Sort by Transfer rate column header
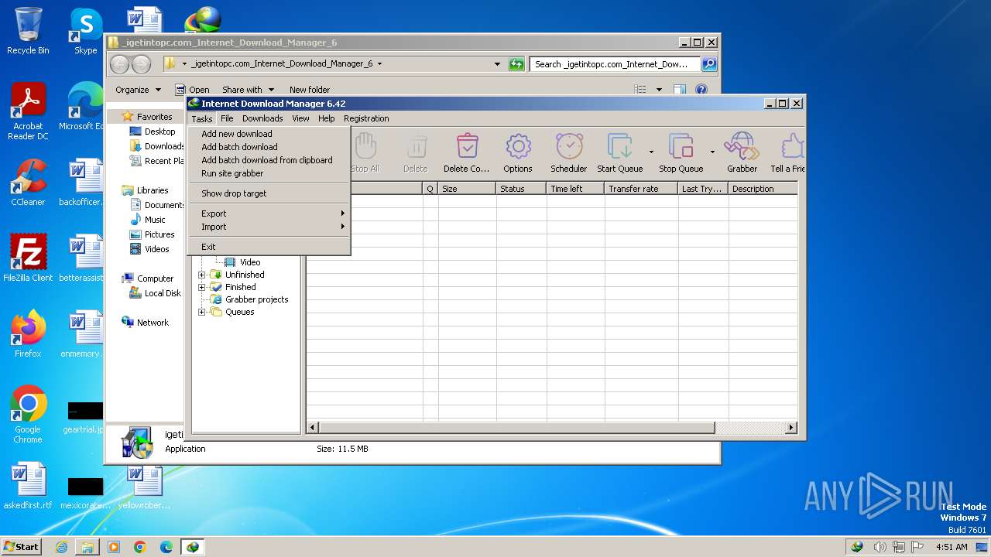Viewport: 991px width, 557px height. click(641, 189)
